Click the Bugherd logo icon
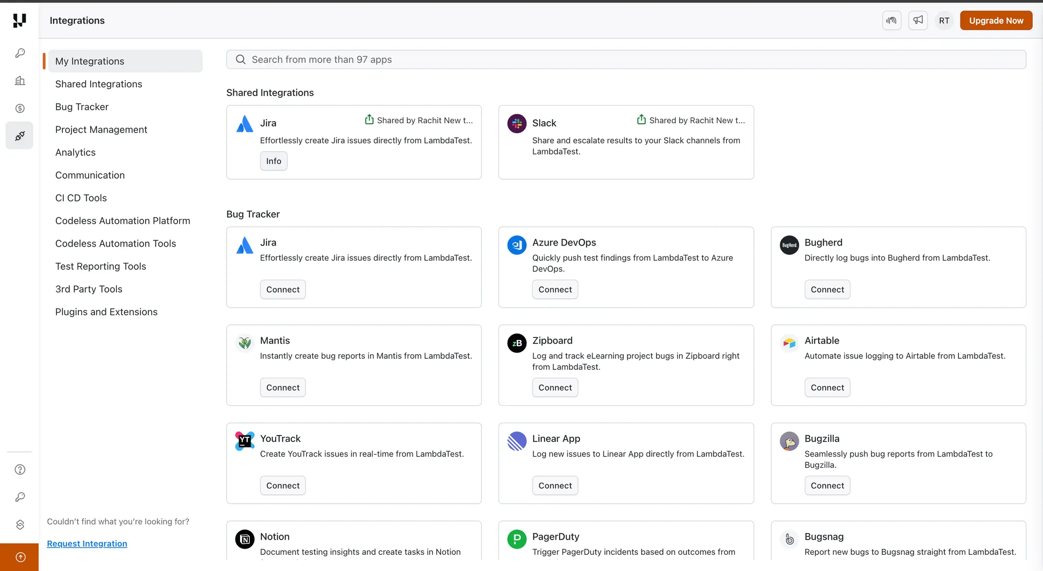The image size is (1043, 571). point(789,245)
